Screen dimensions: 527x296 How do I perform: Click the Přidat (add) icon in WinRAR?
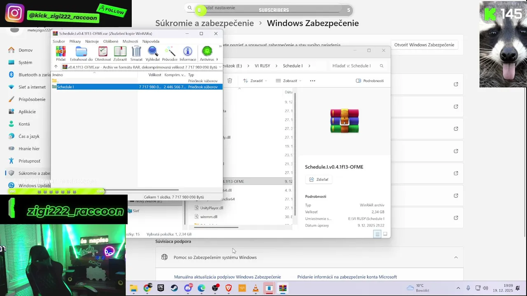61,53
